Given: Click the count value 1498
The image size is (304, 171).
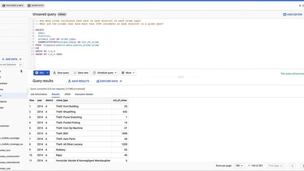Looking at the screenshot, I should tap(124, 133).
